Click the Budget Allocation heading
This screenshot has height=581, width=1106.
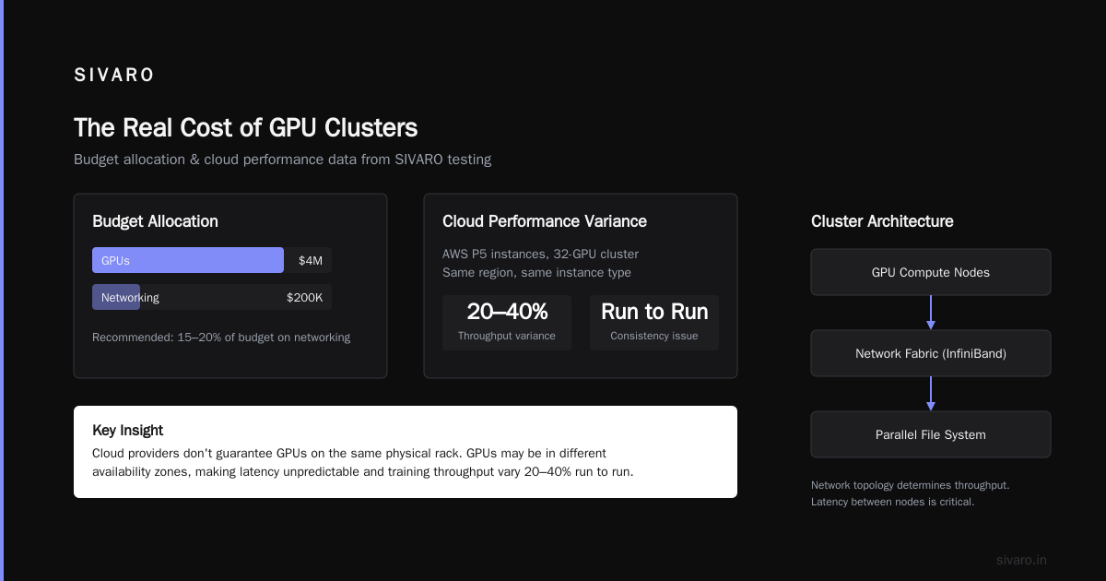[x=155, y=221]
